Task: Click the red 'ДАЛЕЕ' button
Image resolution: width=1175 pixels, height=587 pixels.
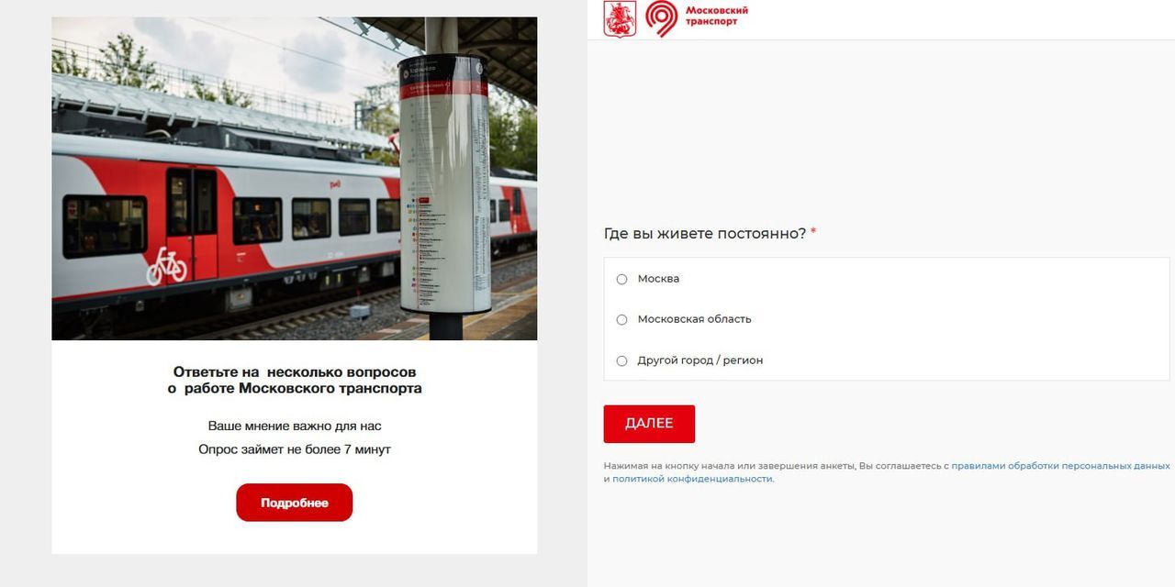Action: [x=649, y=424]
